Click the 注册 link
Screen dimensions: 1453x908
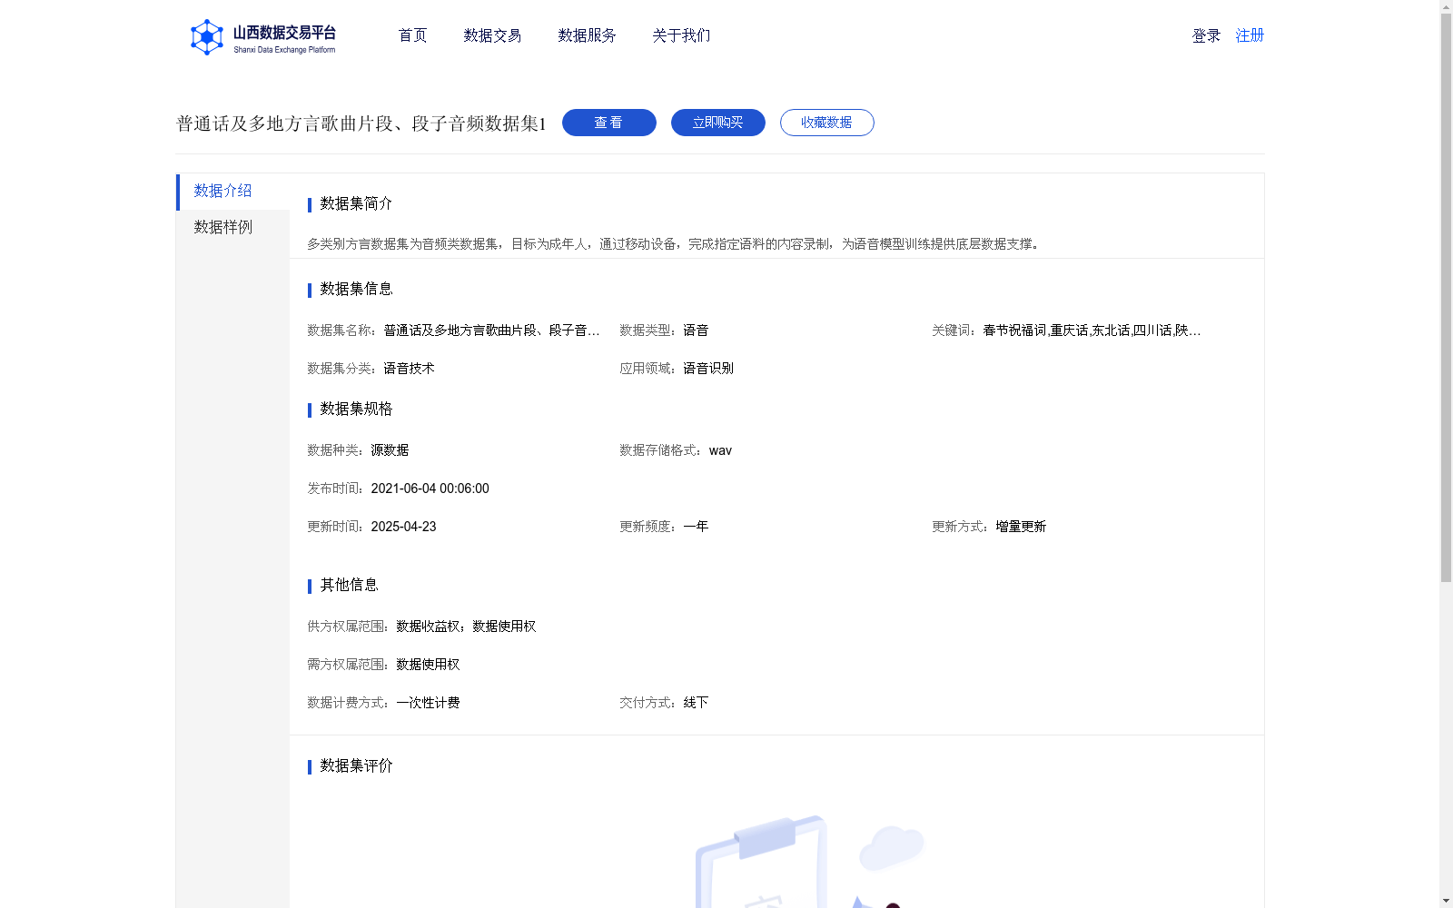point(1250,35)
